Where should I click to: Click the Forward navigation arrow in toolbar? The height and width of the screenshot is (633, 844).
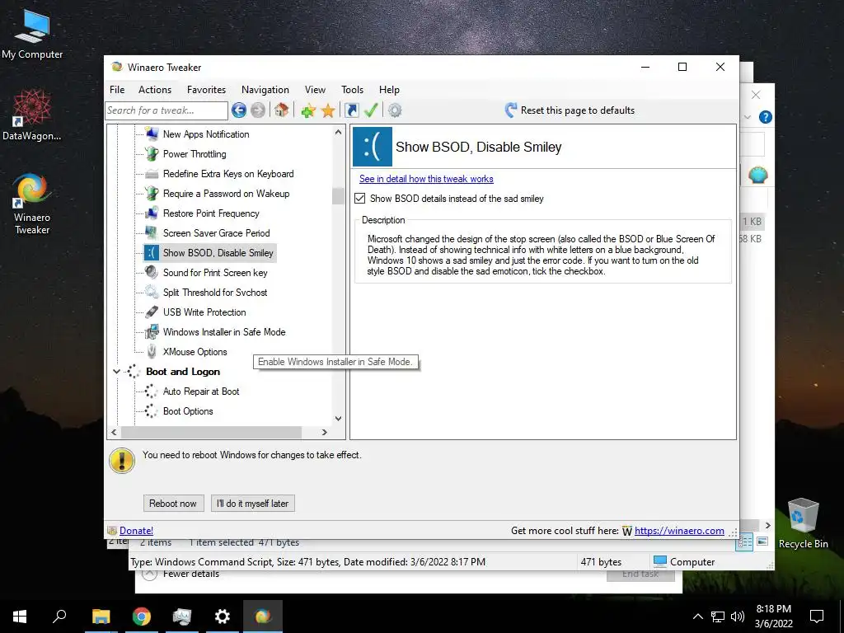pos(258,110)
